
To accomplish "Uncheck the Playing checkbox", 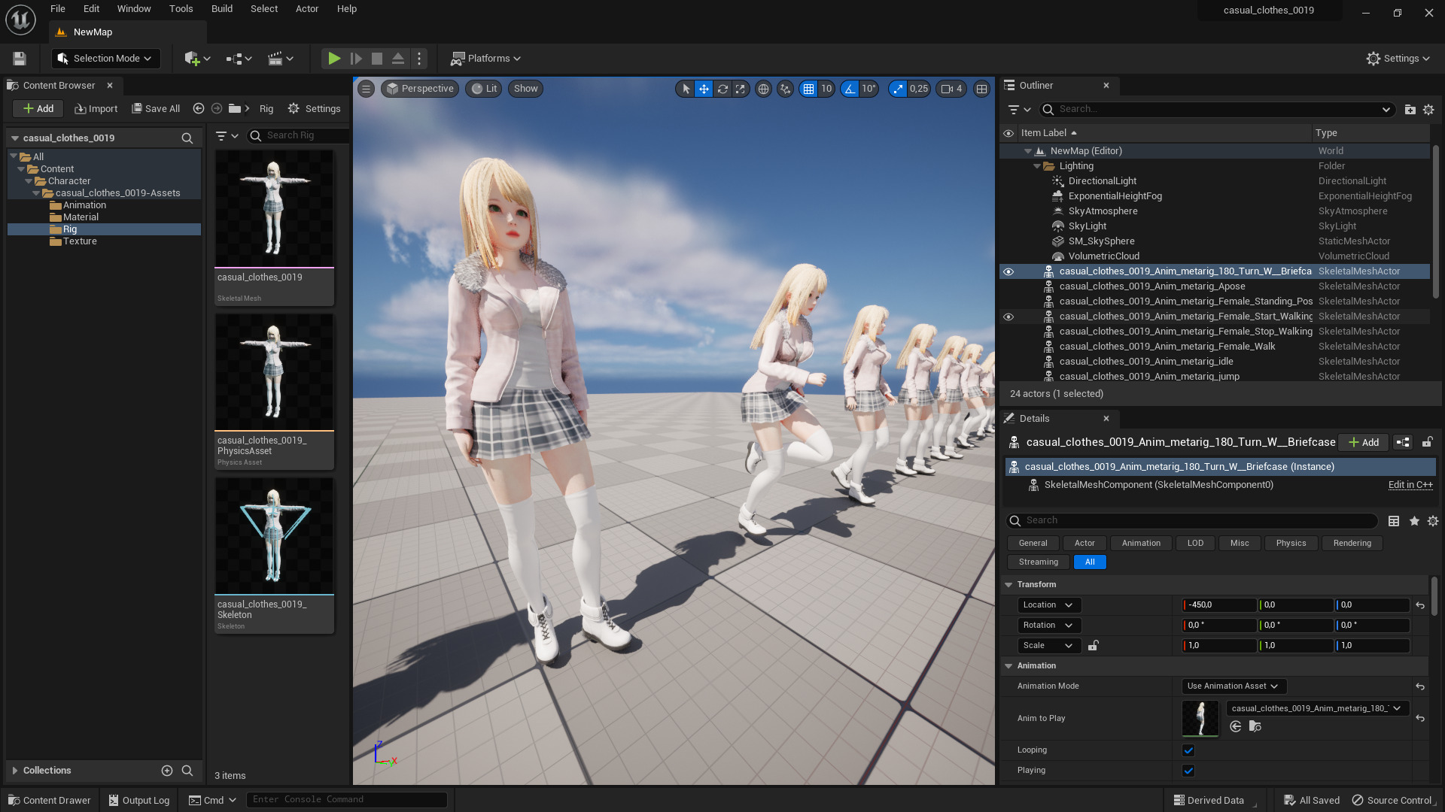I will (x=1188, y=771).
